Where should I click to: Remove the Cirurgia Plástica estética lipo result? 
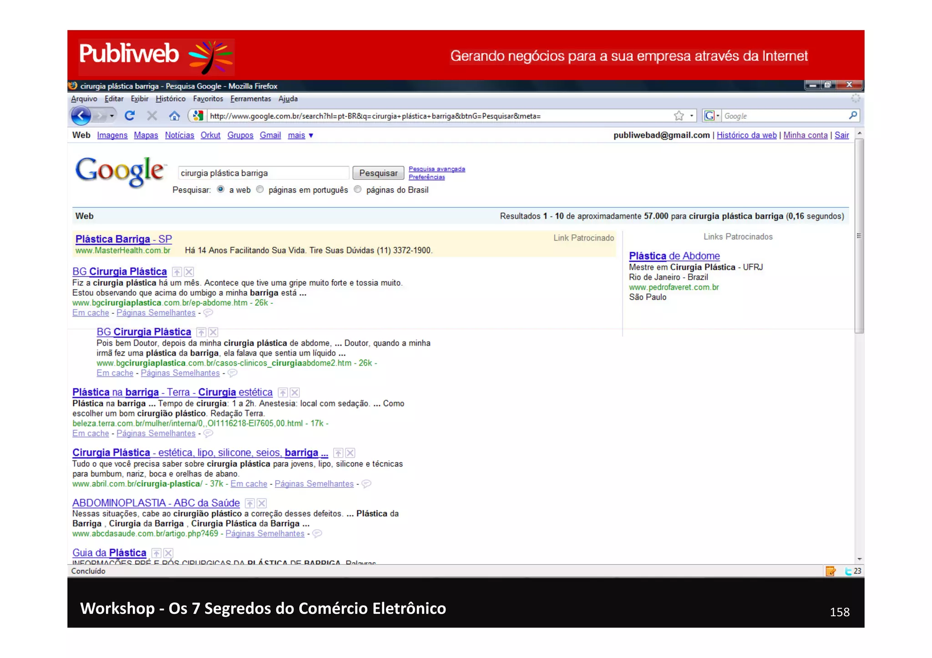click(350, 453)
